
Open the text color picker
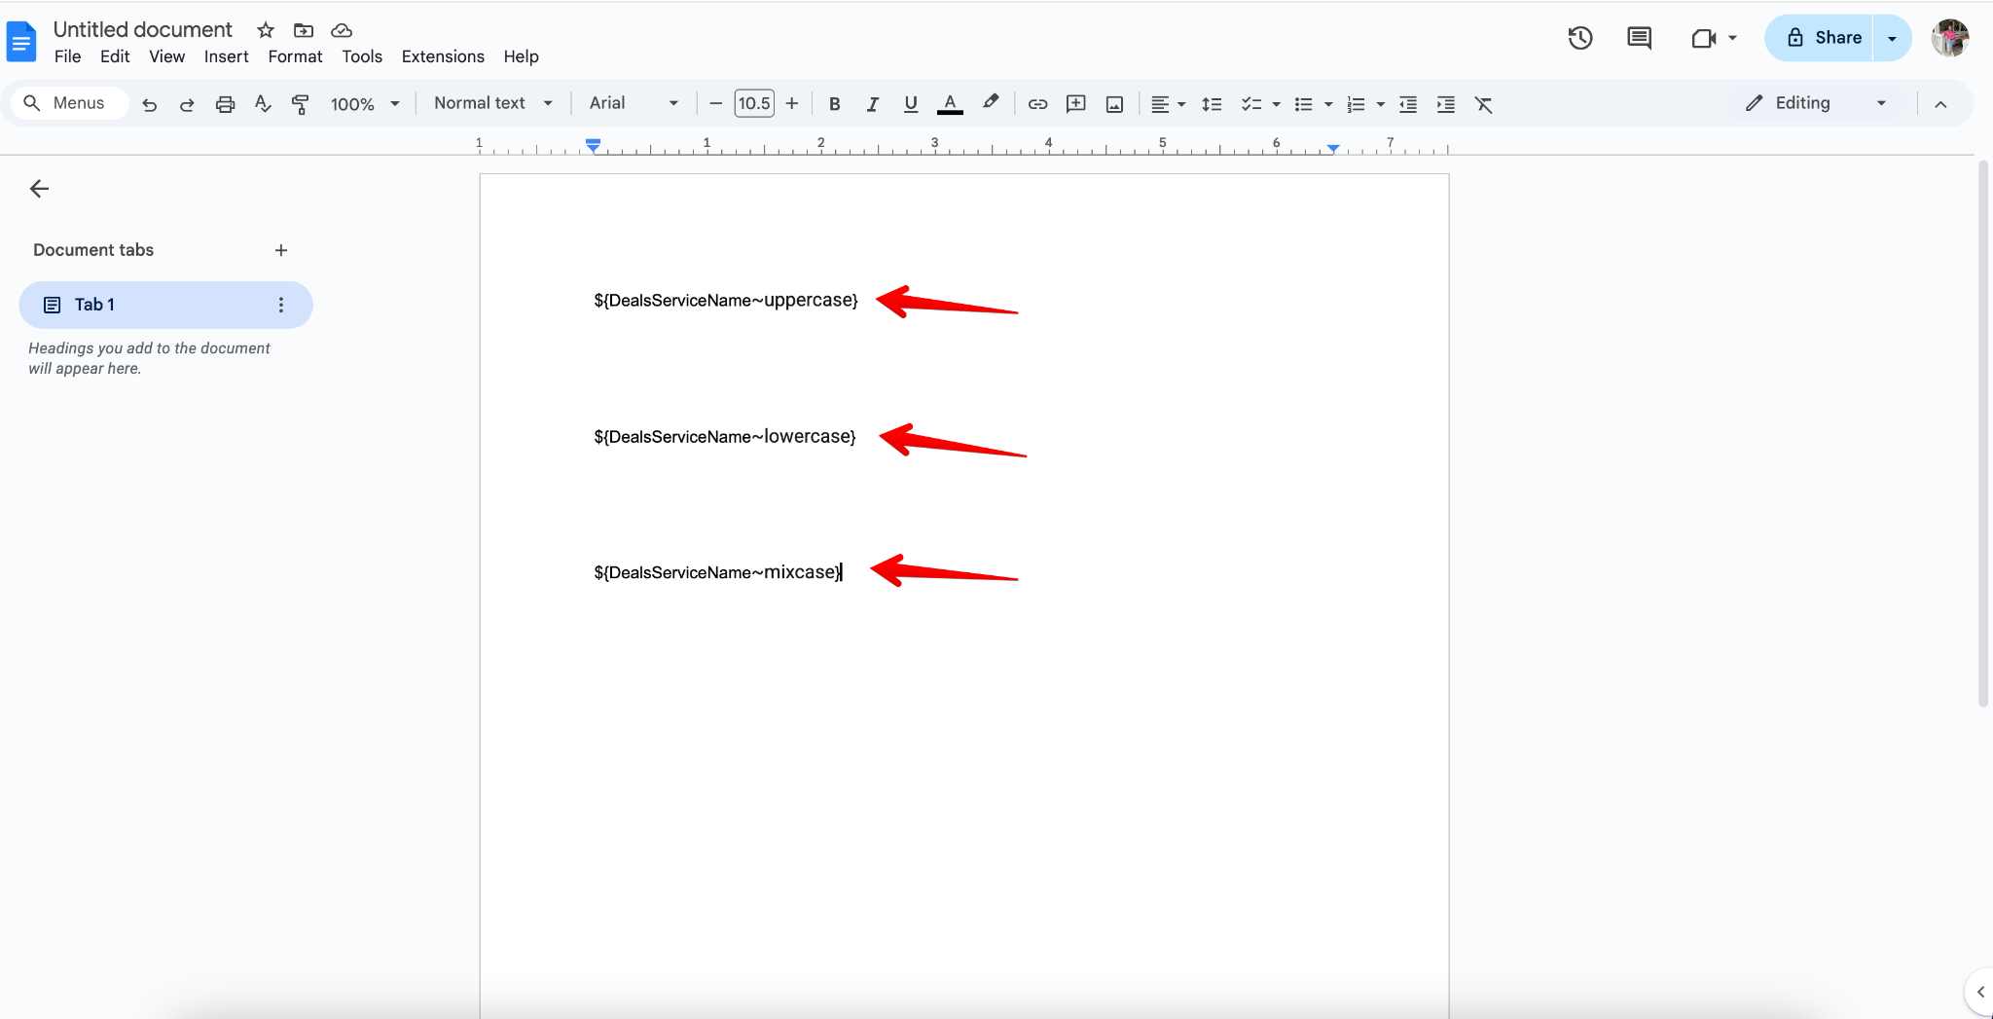point(950,104)
